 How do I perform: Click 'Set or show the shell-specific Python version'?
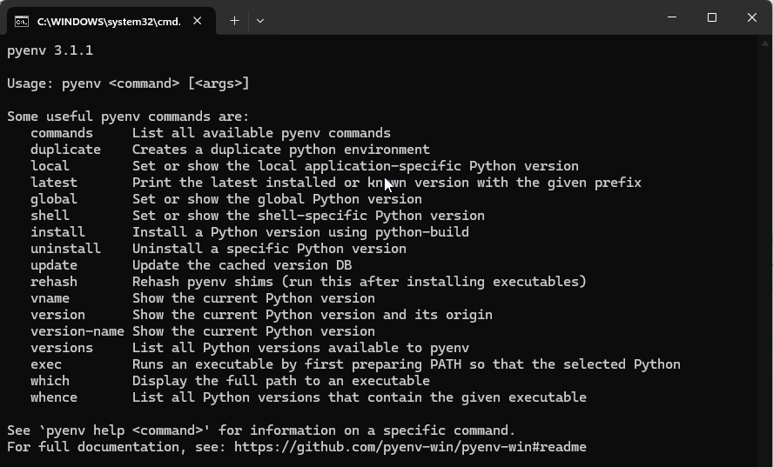tap(309, 216)
